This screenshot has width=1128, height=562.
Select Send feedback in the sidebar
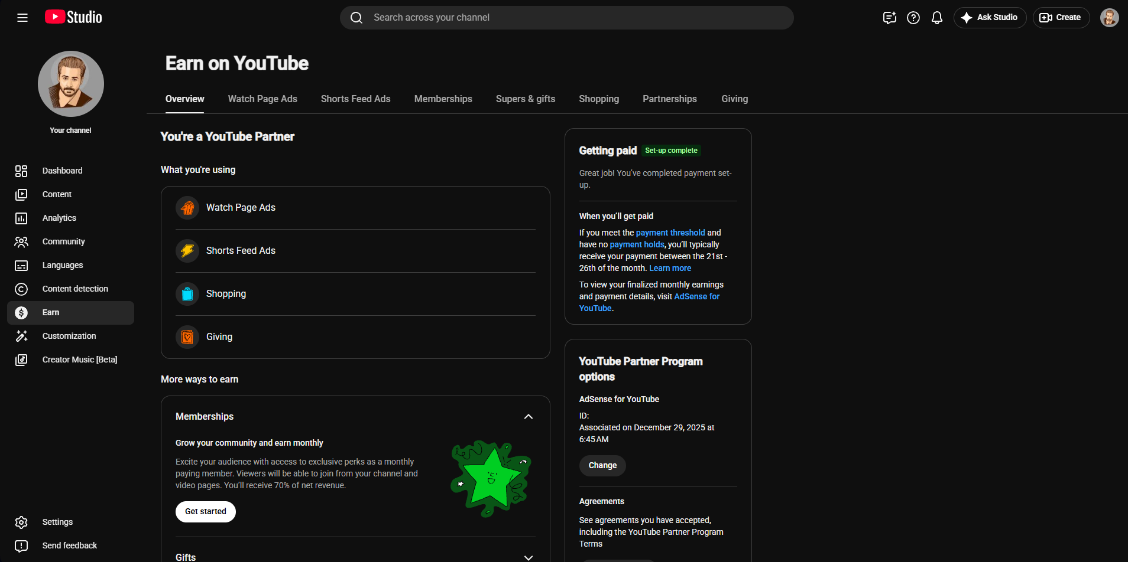pos(71,545)
